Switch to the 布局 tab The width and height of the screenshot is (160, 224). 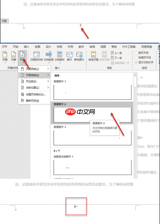pos(60,47)
